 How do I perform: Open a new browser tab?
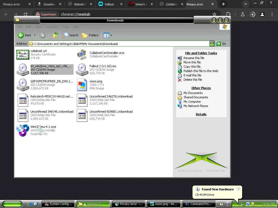223,4
